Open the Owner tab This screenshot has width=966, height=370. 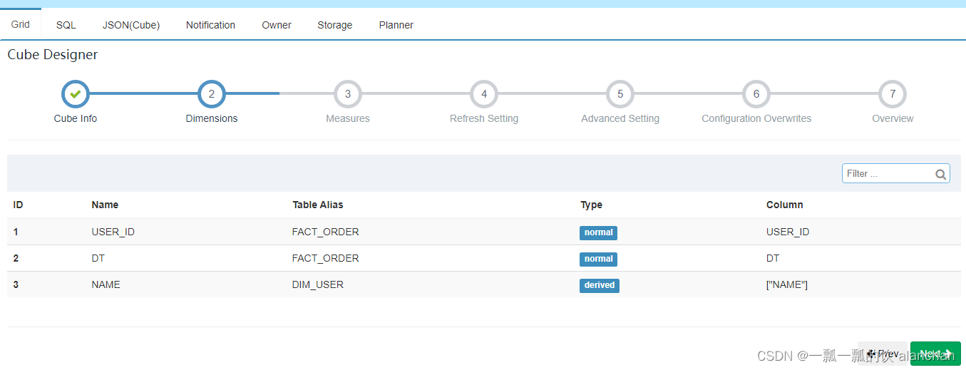point(277,25)
